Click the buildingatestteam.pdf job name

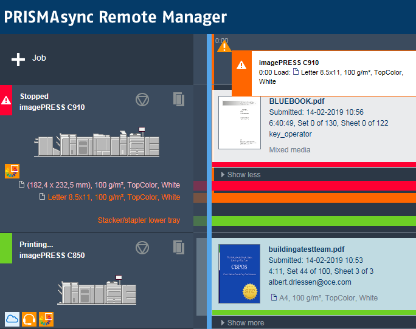coord(307,249)
